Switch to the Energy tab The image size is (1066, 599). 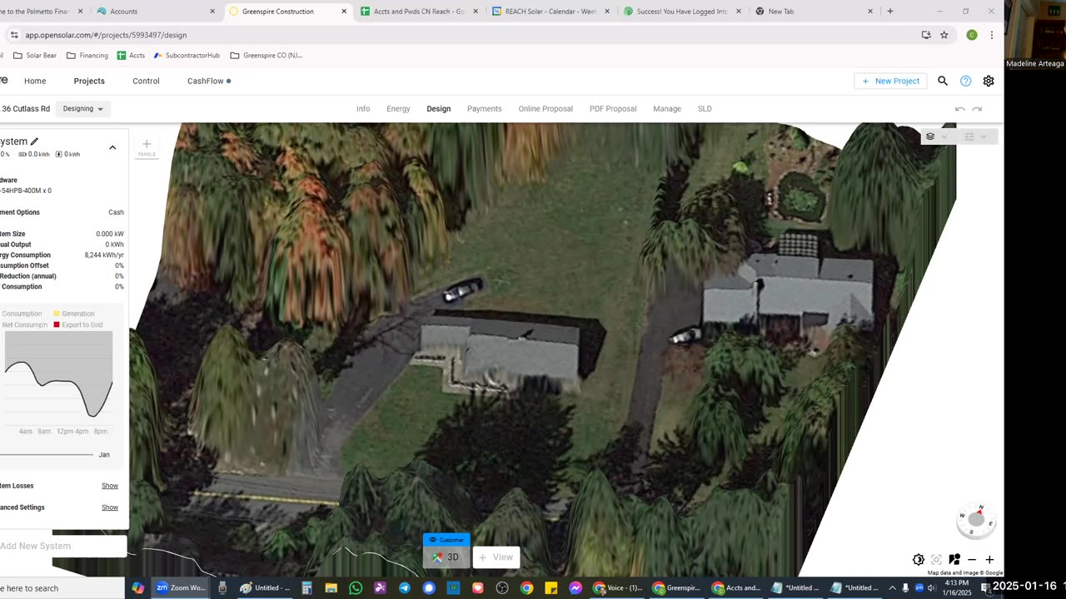click(x=398, y=109)
